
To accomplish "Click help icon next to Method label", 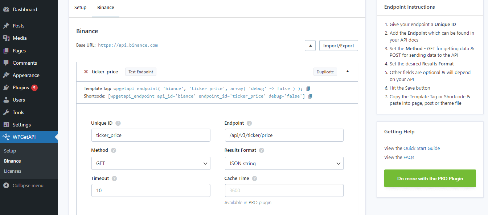I will 114,150.
